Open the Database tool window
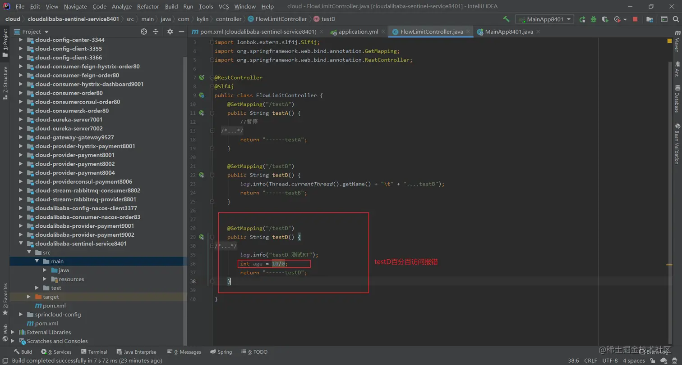682x365 pixels. [x=677, y=99]
